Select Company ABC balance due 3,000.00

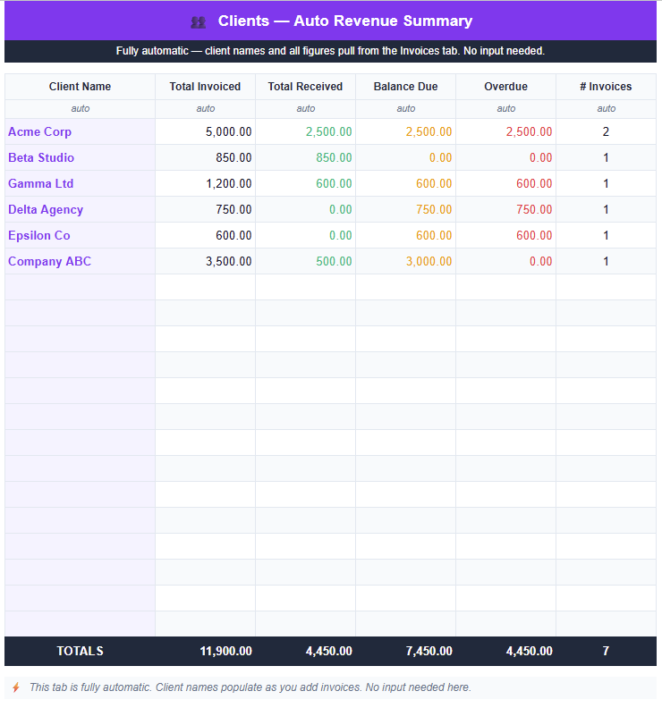(429, 261)
